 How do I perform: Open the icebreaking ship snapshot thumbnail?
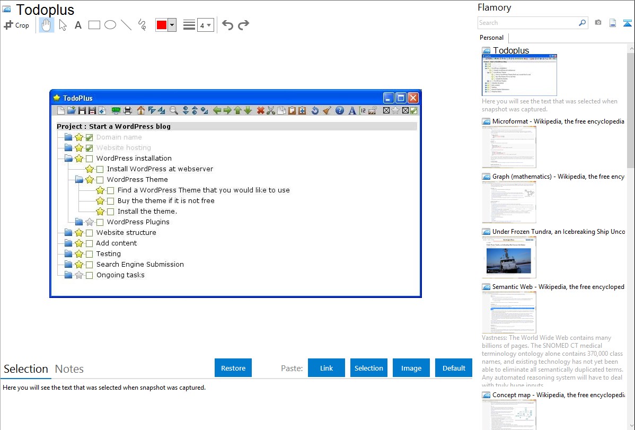click(x=509, y=257)
